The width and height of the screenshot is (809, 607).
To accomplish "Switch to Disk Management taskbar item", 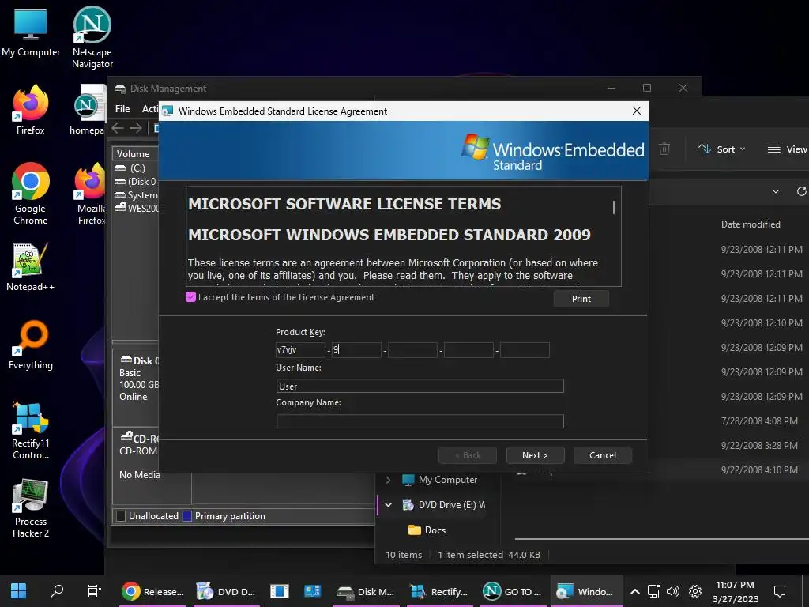I will (365, 591).
